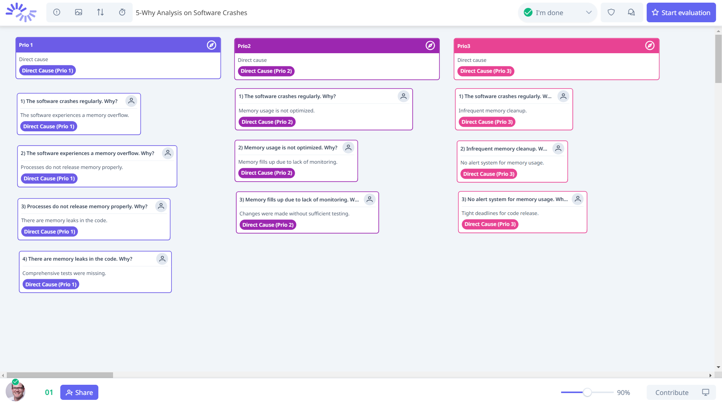This screenshot has height=404, width=722.
Task: Click user icon on 'No alert system' question card
Action: (x=578, y=199)
